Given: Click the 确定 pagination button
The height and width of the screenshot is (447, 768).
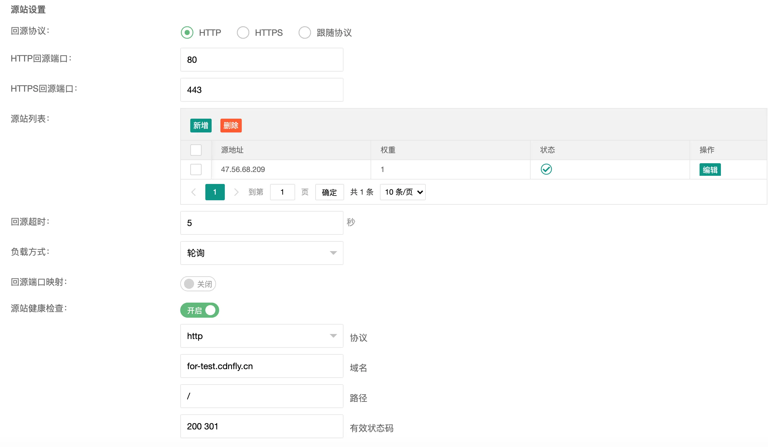Looking at the screenshot, I should tap(329, 192).
